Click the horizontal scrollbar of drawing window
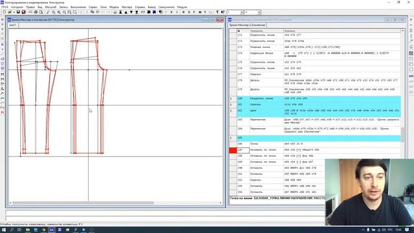Image resolution: width=414 pixels, height=233 pixels. pyautogui.click(x=83, y=203)
